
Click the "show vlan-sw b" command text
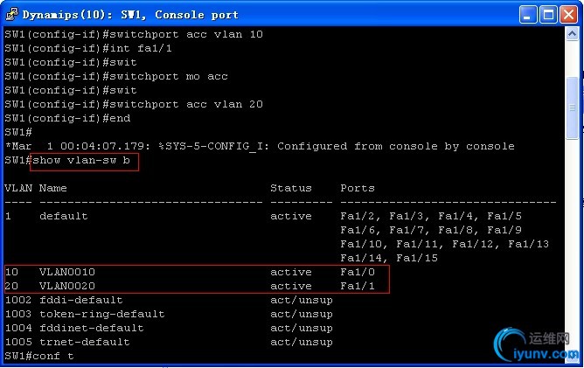pos(81,160)
